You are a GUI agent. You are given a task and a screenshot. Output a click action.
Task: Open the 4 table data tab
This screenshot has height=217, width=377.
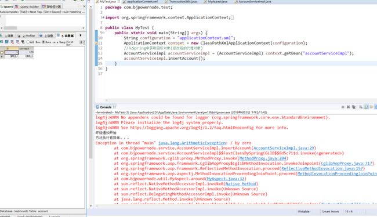(66, 35)
